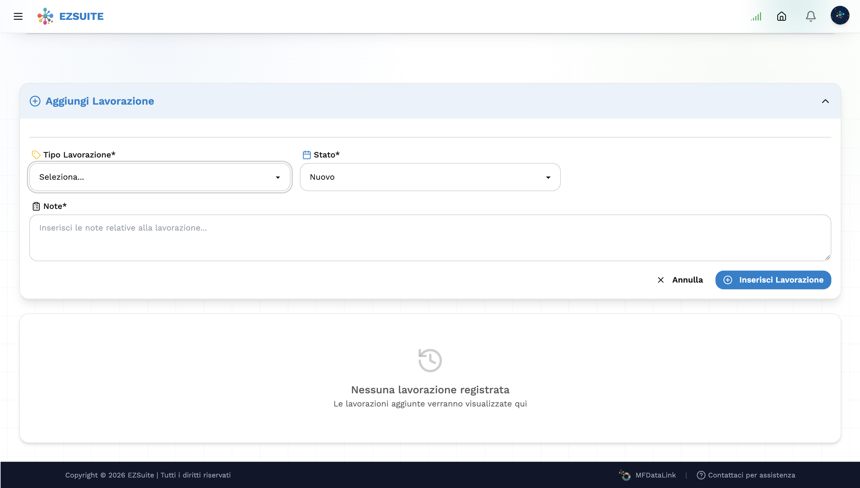This screenshot has width=860, height=488.
Task: Open notifications bell
Action: (811, 16)
